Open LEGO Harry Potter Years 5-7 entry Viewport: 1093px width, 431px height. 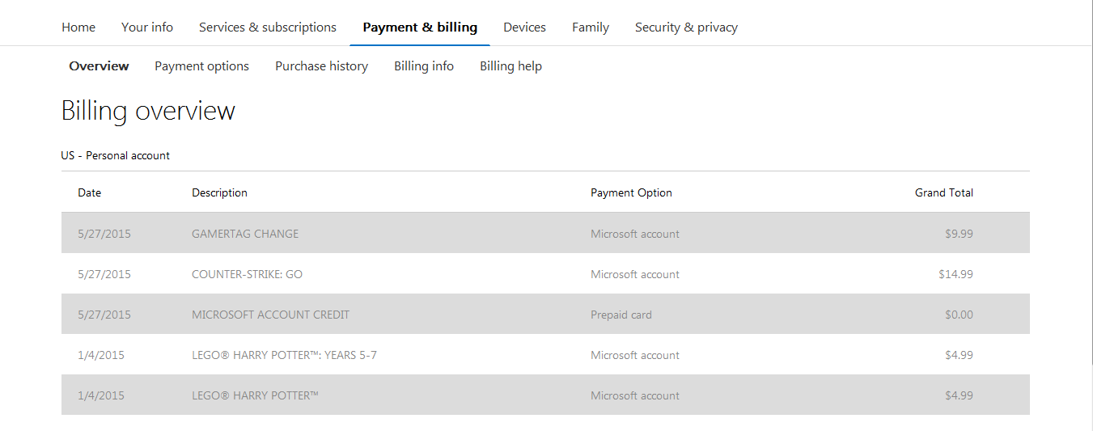point(284,355)
